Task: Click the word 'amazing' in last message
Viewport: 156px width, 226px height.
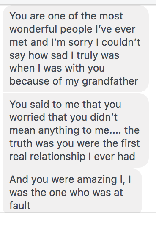Action: pos(97,180)
